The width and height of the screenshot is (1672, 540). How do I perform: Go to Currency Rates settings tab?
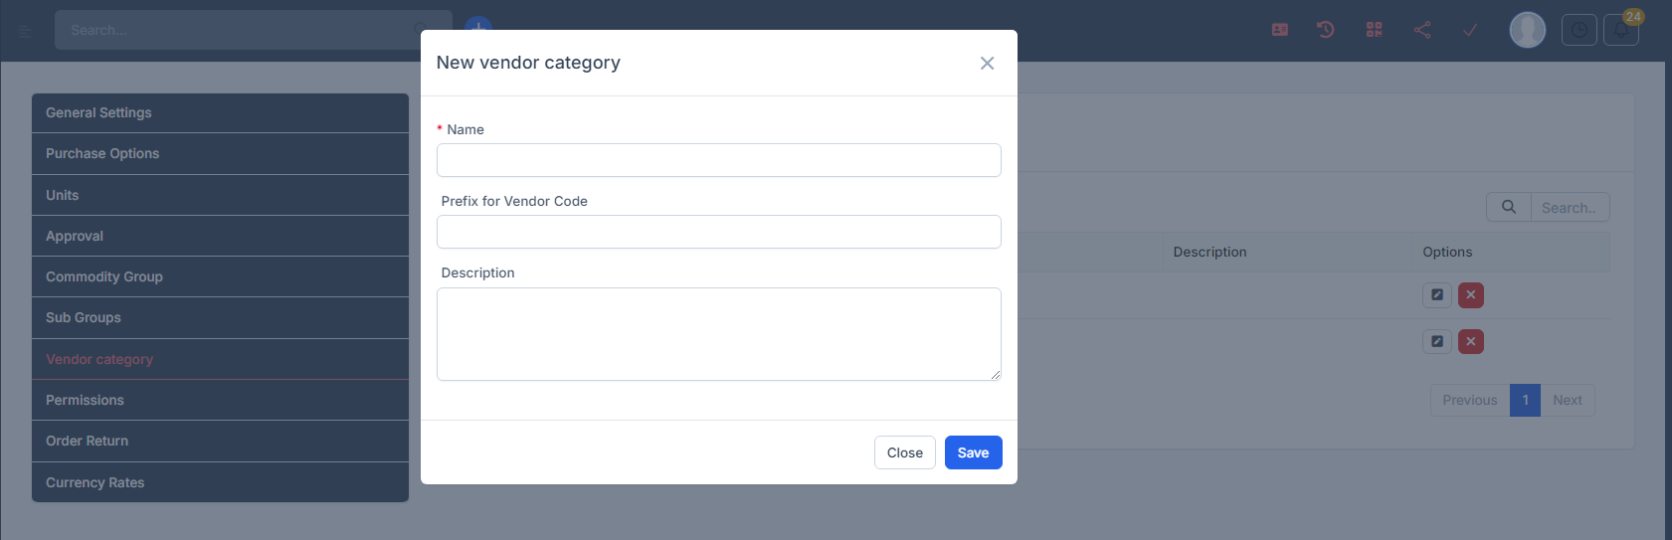tap(95, 482)
